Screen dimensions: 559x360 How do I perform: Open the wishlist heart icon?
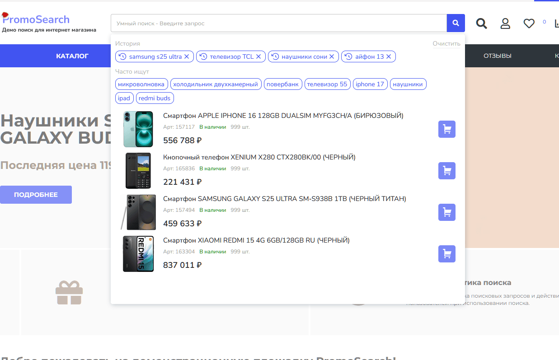[529, 23]
